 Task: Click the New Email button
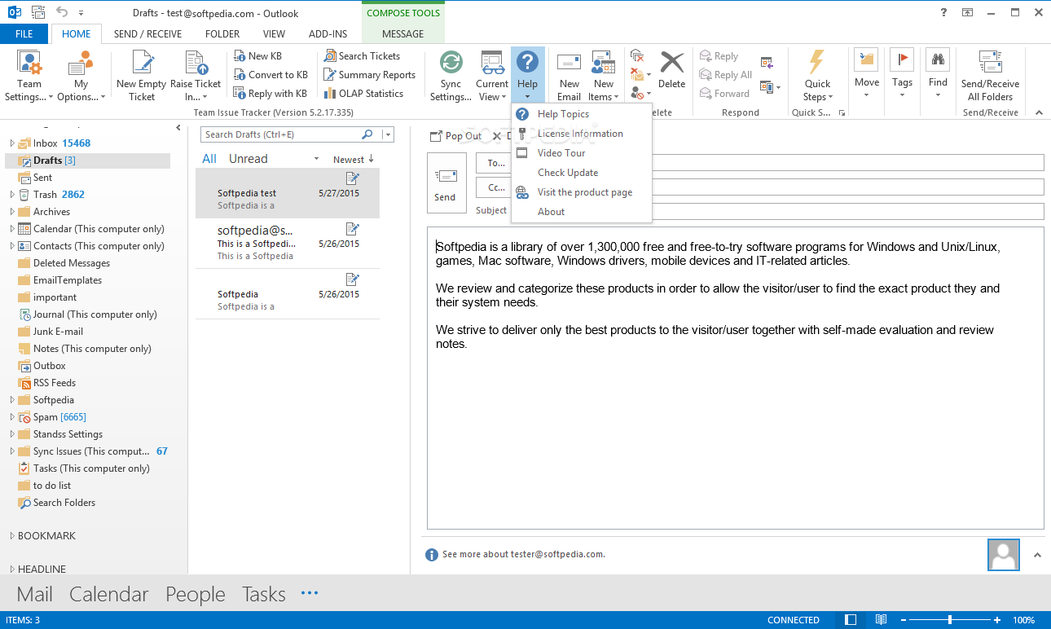569,76
